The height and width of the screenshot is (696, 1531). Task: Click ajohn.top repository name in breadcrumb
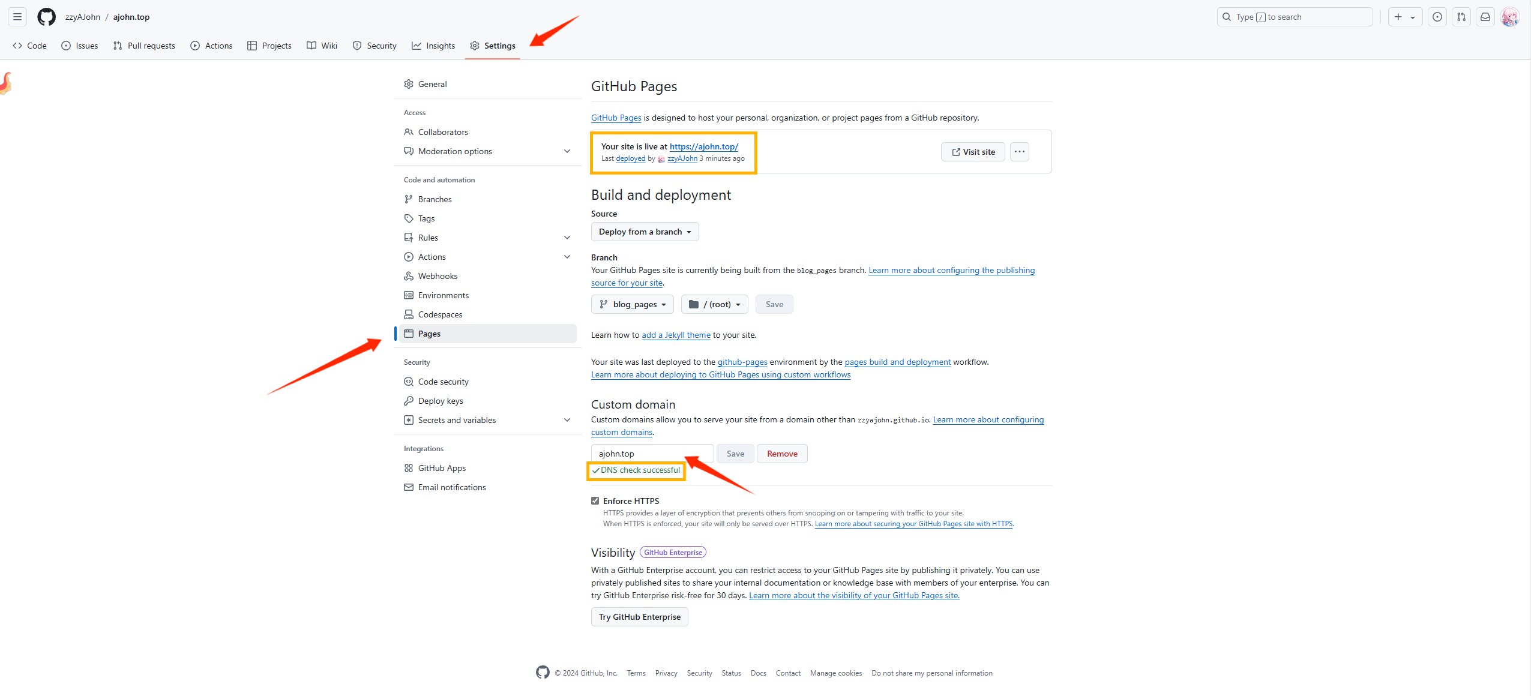coord(131,17)
